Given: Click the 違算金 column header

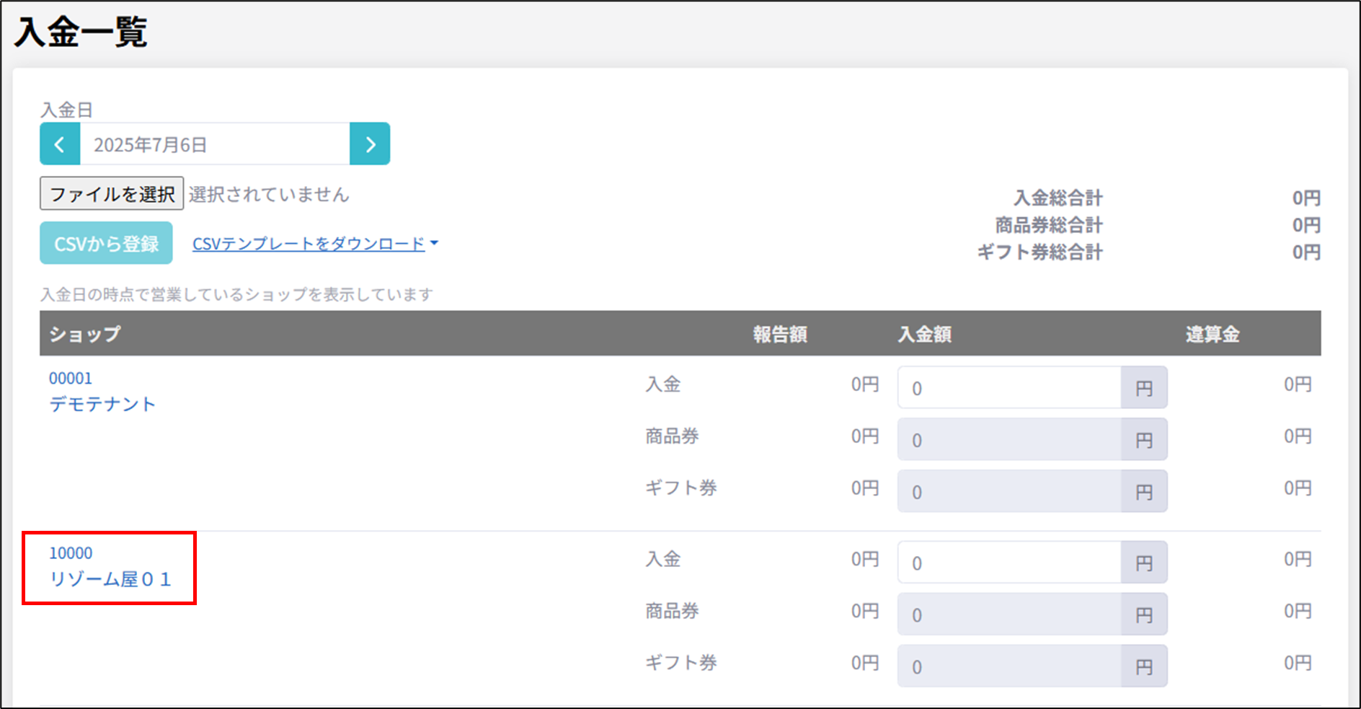Looking at the screenshot, I should 1212,334.
